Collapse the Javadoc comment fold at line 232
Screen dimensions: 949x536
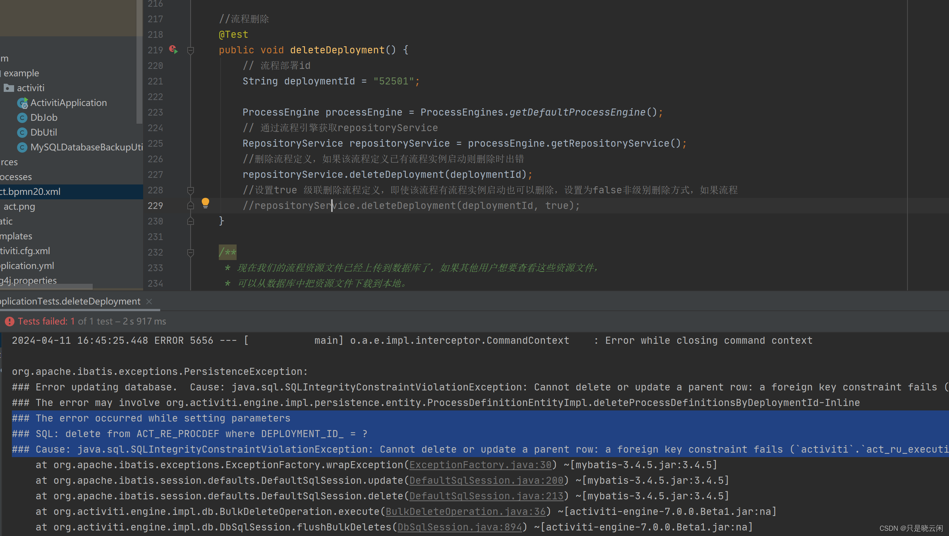click(x=191, y=253)
